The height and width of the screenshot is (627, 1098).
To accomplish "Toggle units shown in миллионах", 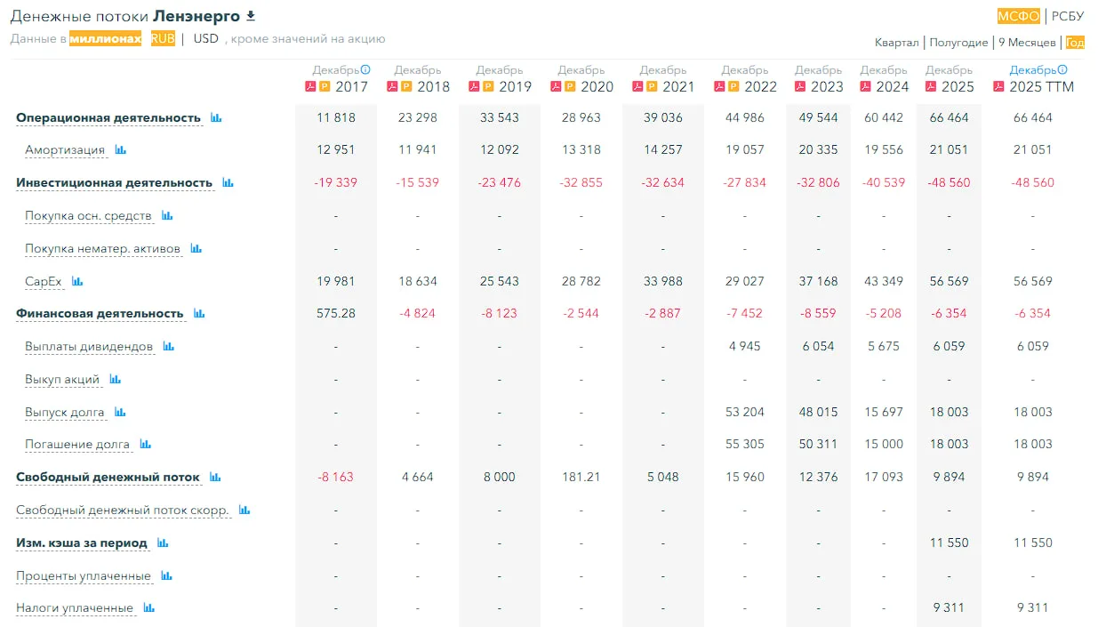I will pyautogui.click(x=105, y=38).
